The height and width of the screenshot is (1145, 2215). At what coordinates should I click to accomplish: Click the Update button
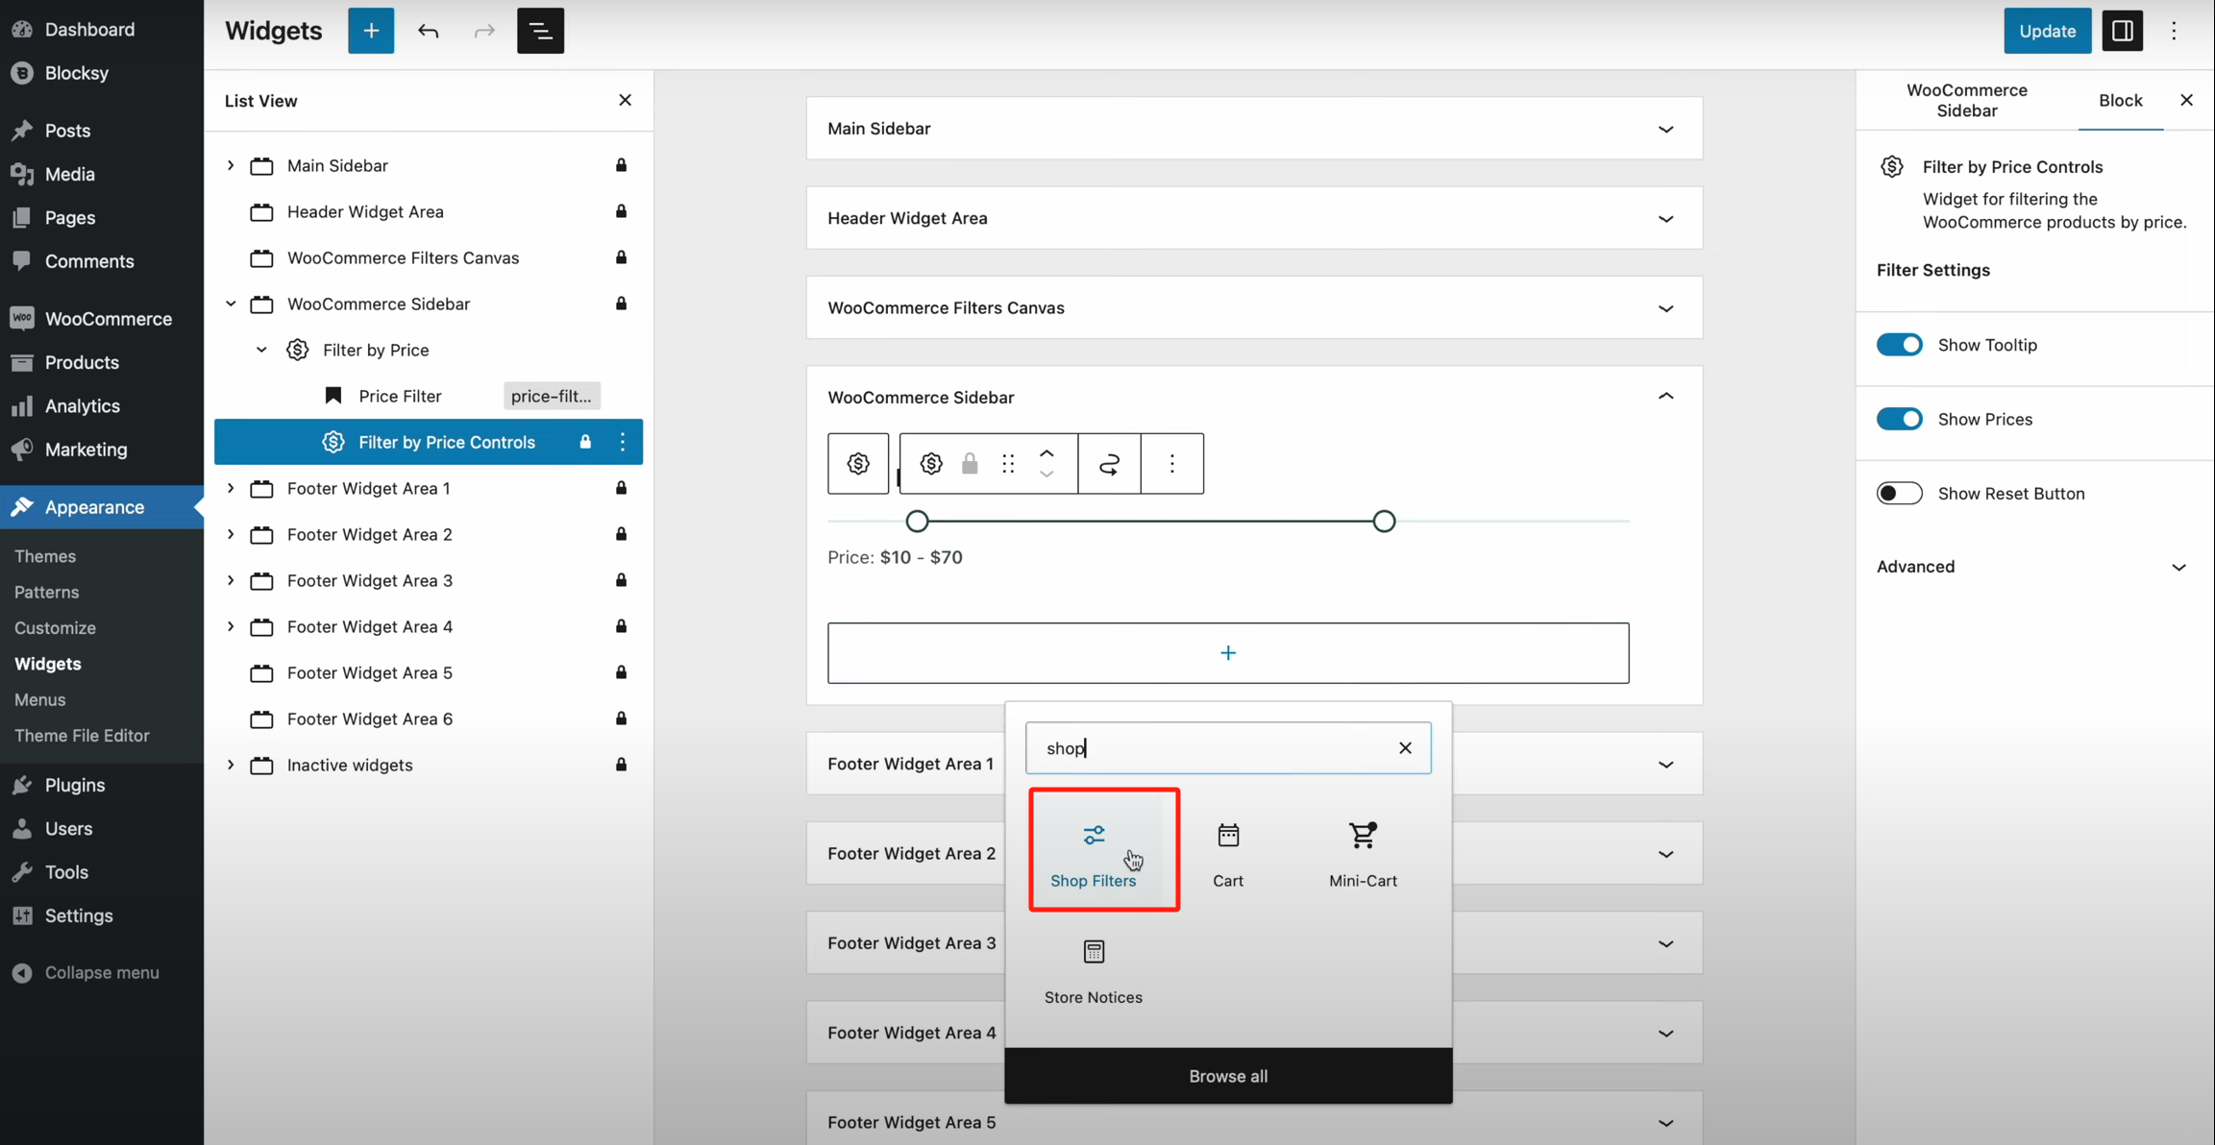(x=2047, y=31)
